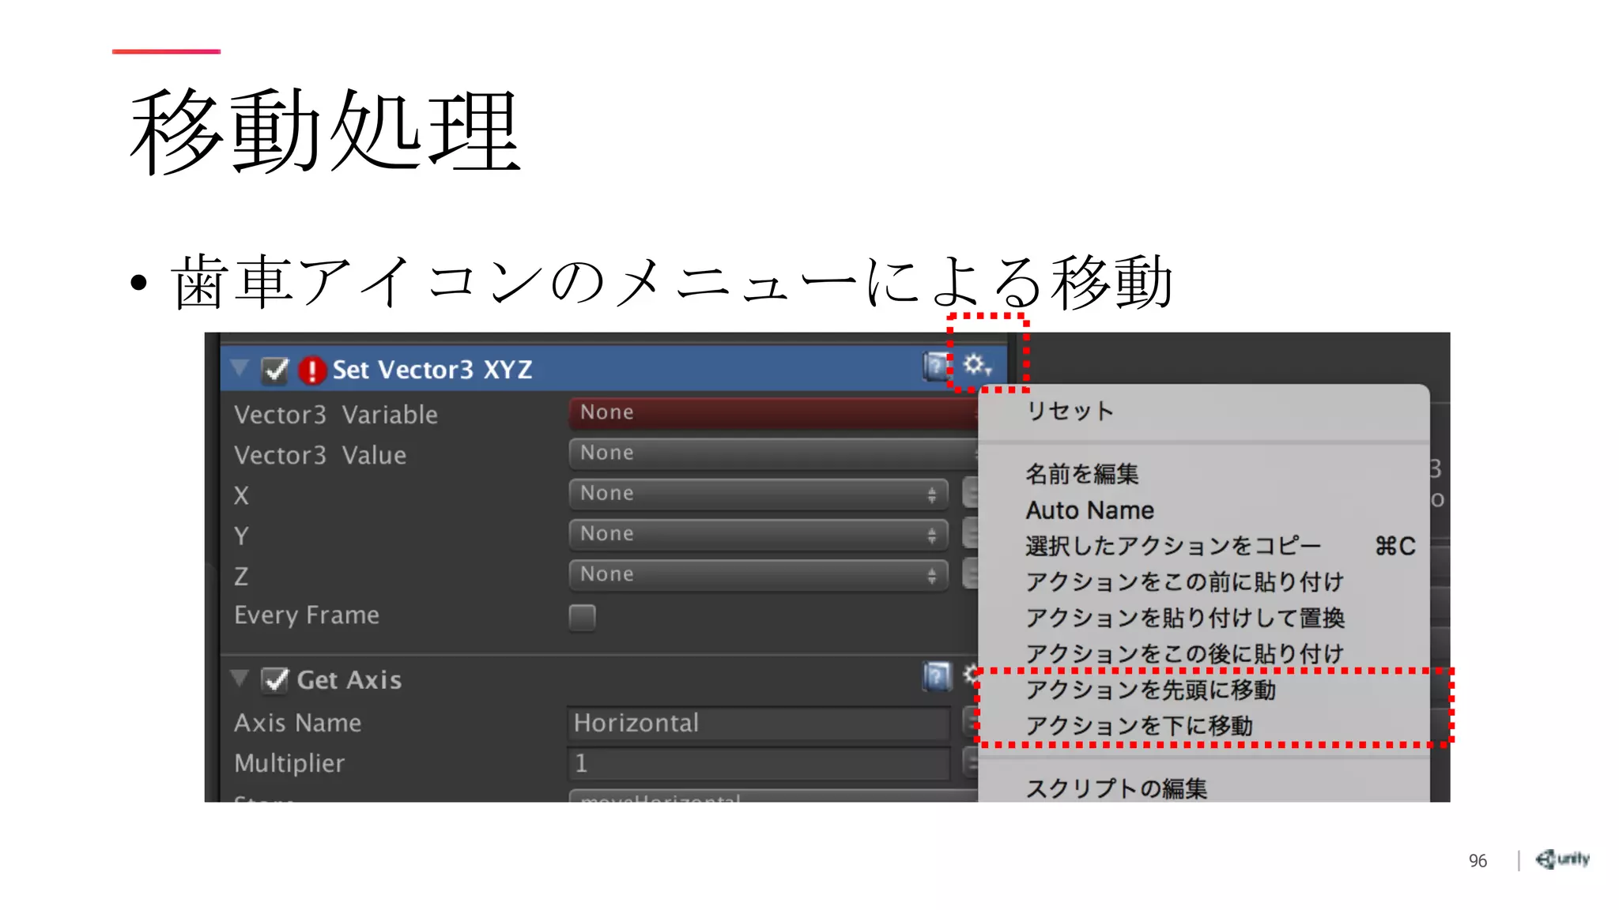
Task: Click the red error icon on Set Vector3
Action: tap(312, 370)
